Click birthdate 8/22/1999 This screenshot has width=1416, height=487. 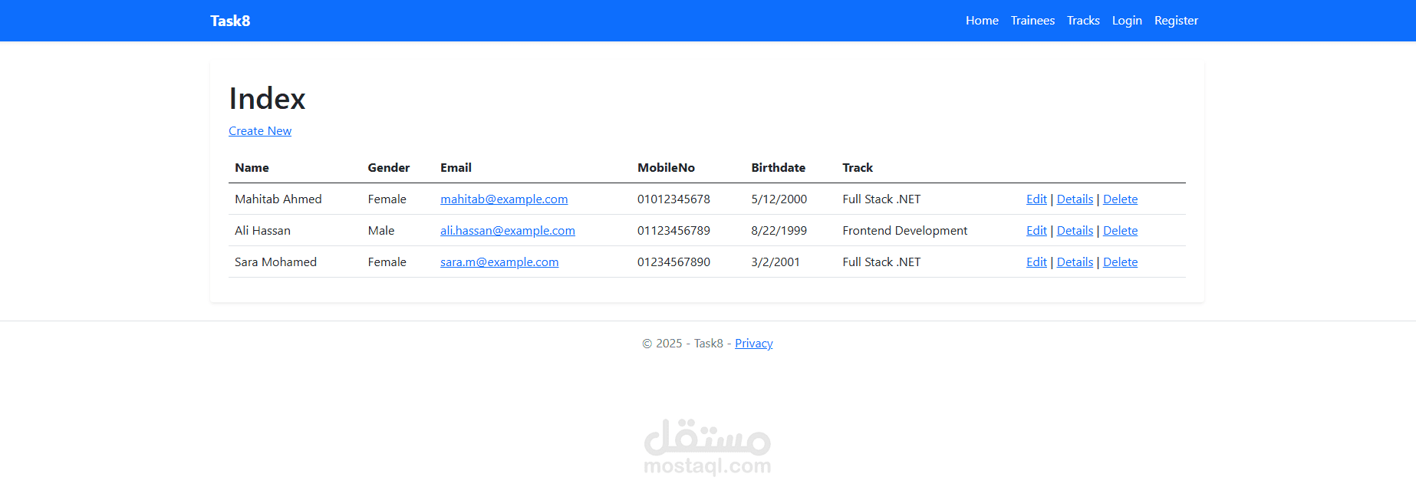coord(779,231)
